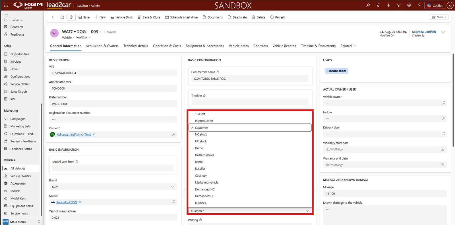
Task: Open the Technical details tab
Action: [x=136, y=46]
